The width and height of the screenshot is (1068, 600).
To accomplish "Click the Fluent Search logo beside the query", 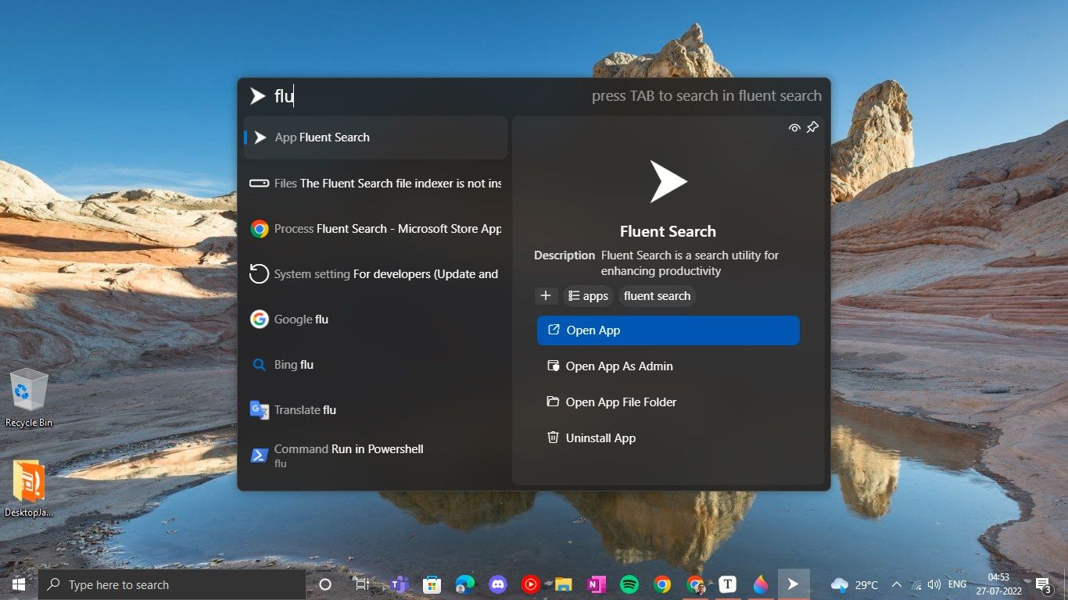I will click(x=257, y=96).
